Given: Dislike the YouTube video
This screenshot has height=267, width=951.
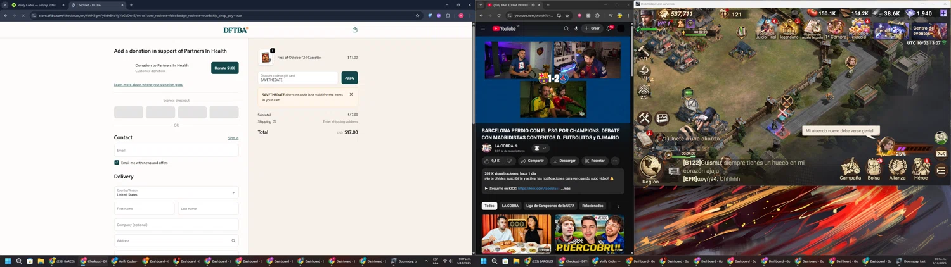Looking at the screenshot, I should [509, 161].
